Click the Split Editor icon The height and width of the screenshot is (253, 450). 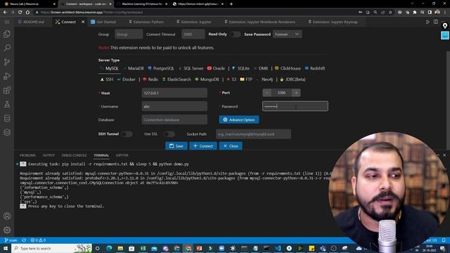point(436,22)
